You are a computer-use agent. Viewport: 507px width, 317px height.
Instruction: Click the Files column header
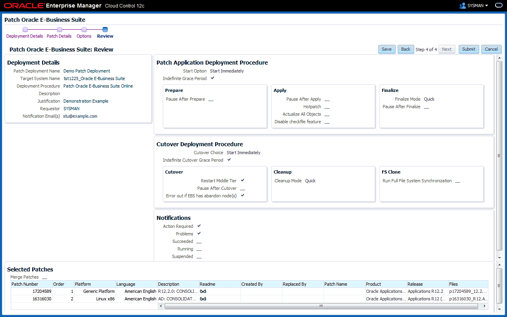[468, 284]
